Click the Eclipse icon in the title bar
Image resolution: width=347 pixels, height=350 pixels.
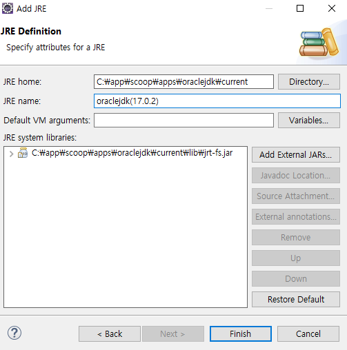coord(8,8)
